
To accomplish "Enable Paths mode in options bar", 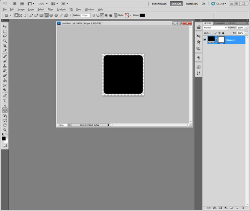I will tap(21, 15).
